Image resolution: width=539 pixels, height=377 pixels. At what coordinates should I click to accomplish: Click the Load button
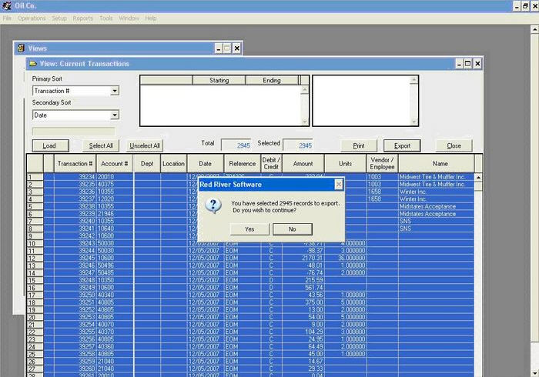point(51,145)
